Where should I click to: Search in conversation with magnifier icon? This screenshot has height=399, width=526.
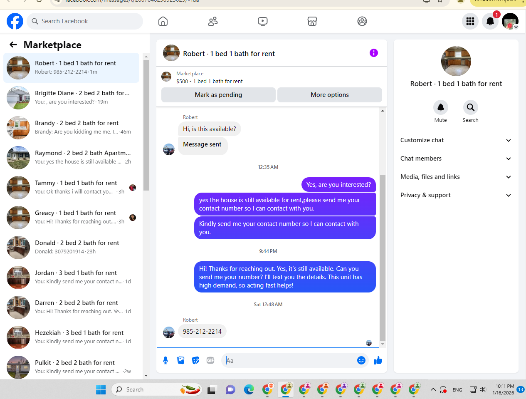pyautogui.click(x=471, y=107)
